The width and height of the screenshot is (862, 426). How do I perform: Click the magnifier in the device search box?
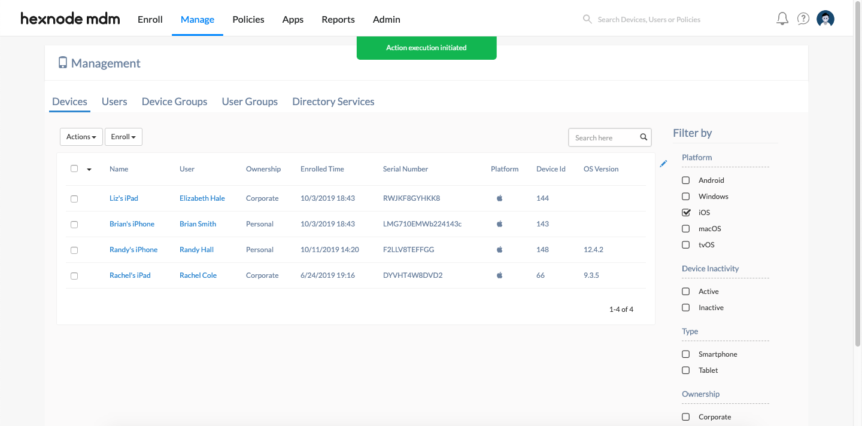point(644,137)
